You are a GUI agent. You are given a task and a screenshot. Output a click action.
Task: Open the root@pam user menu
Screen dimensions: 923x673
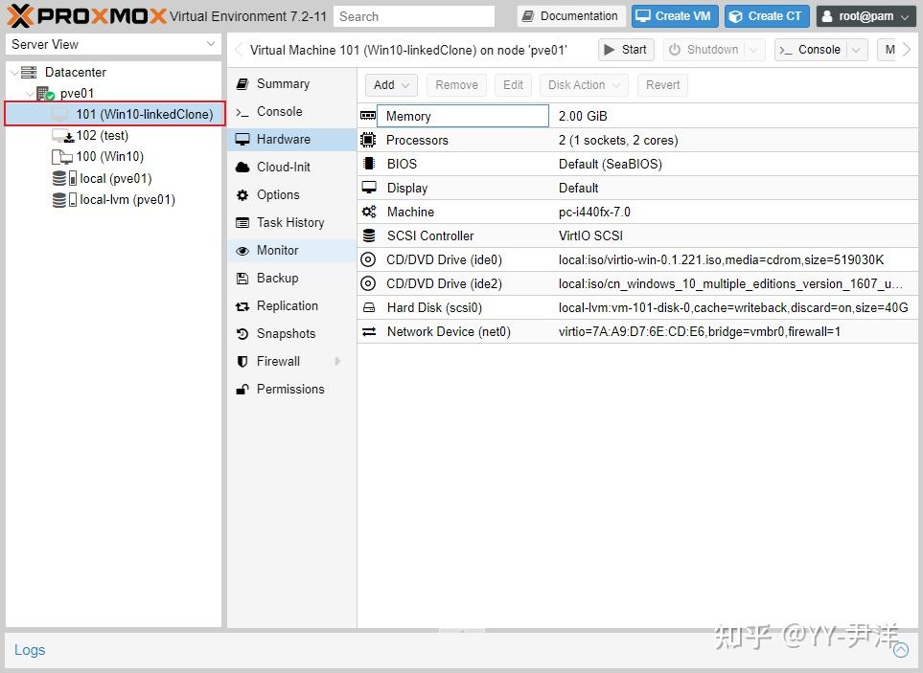click(865, 16)
